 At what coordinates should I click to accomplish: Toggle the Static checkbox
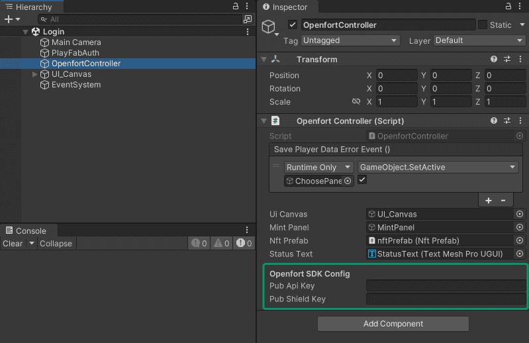tap(483, 24)
